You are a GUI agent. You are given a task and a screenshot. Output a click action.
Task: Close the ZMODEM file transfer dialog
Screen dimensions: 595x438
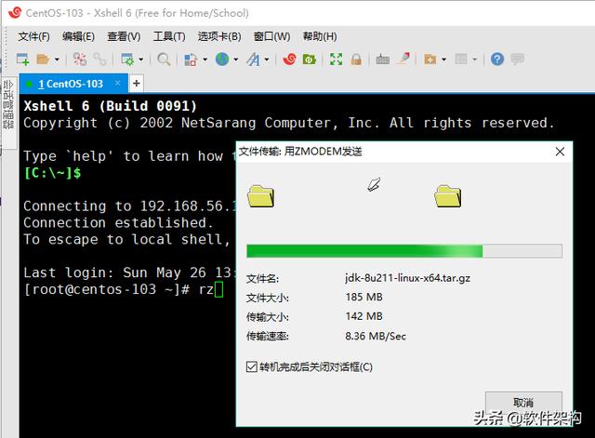pyautogui.click(x=560, y=152)
